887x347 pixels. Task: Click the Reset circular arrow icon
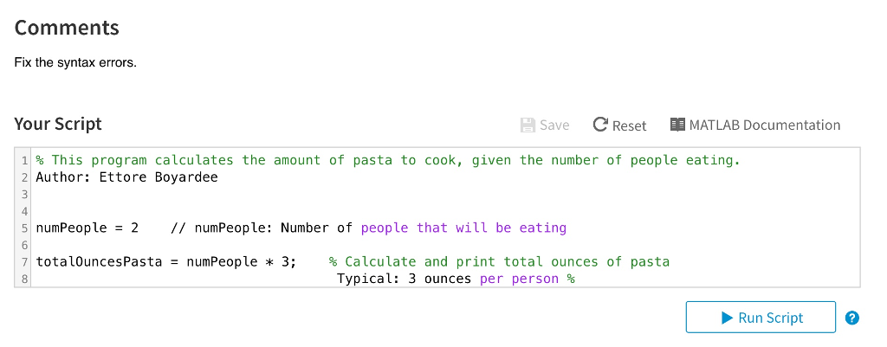(600, 125)
